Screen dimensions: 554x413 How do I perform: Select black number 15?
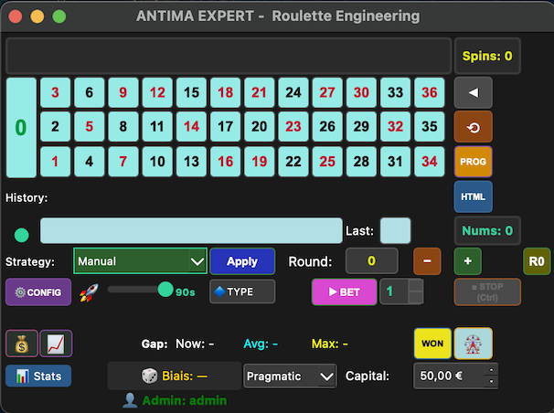click(191, 92)
